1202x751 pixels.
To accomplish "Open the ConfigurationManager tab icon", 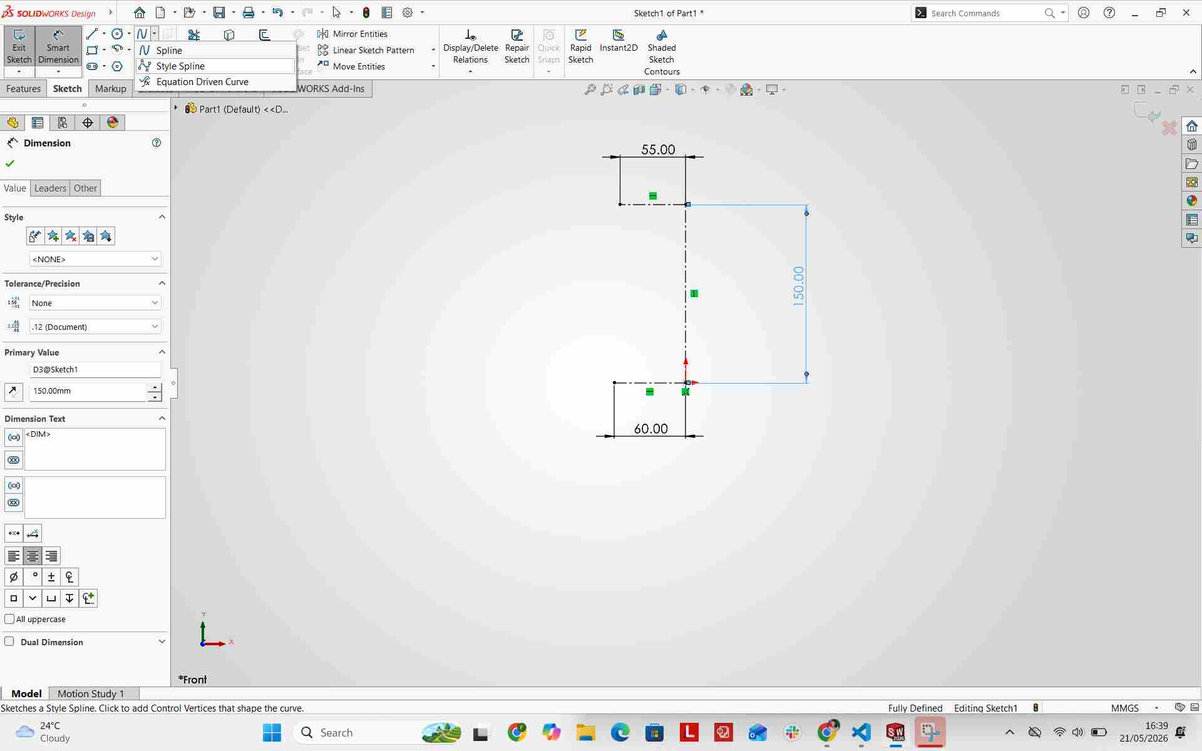I will click(x=62, y=123).
